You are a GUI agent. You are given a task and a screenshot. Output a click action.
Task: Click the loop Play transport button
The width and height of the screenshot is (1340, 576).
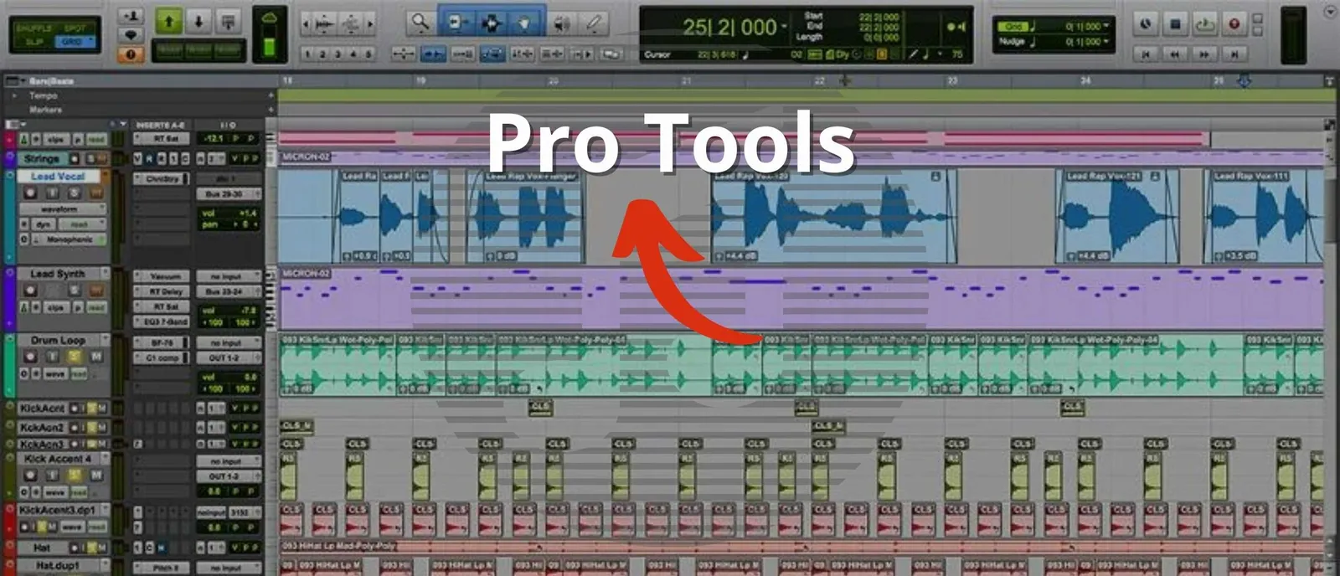click(x=1204, y=24)
